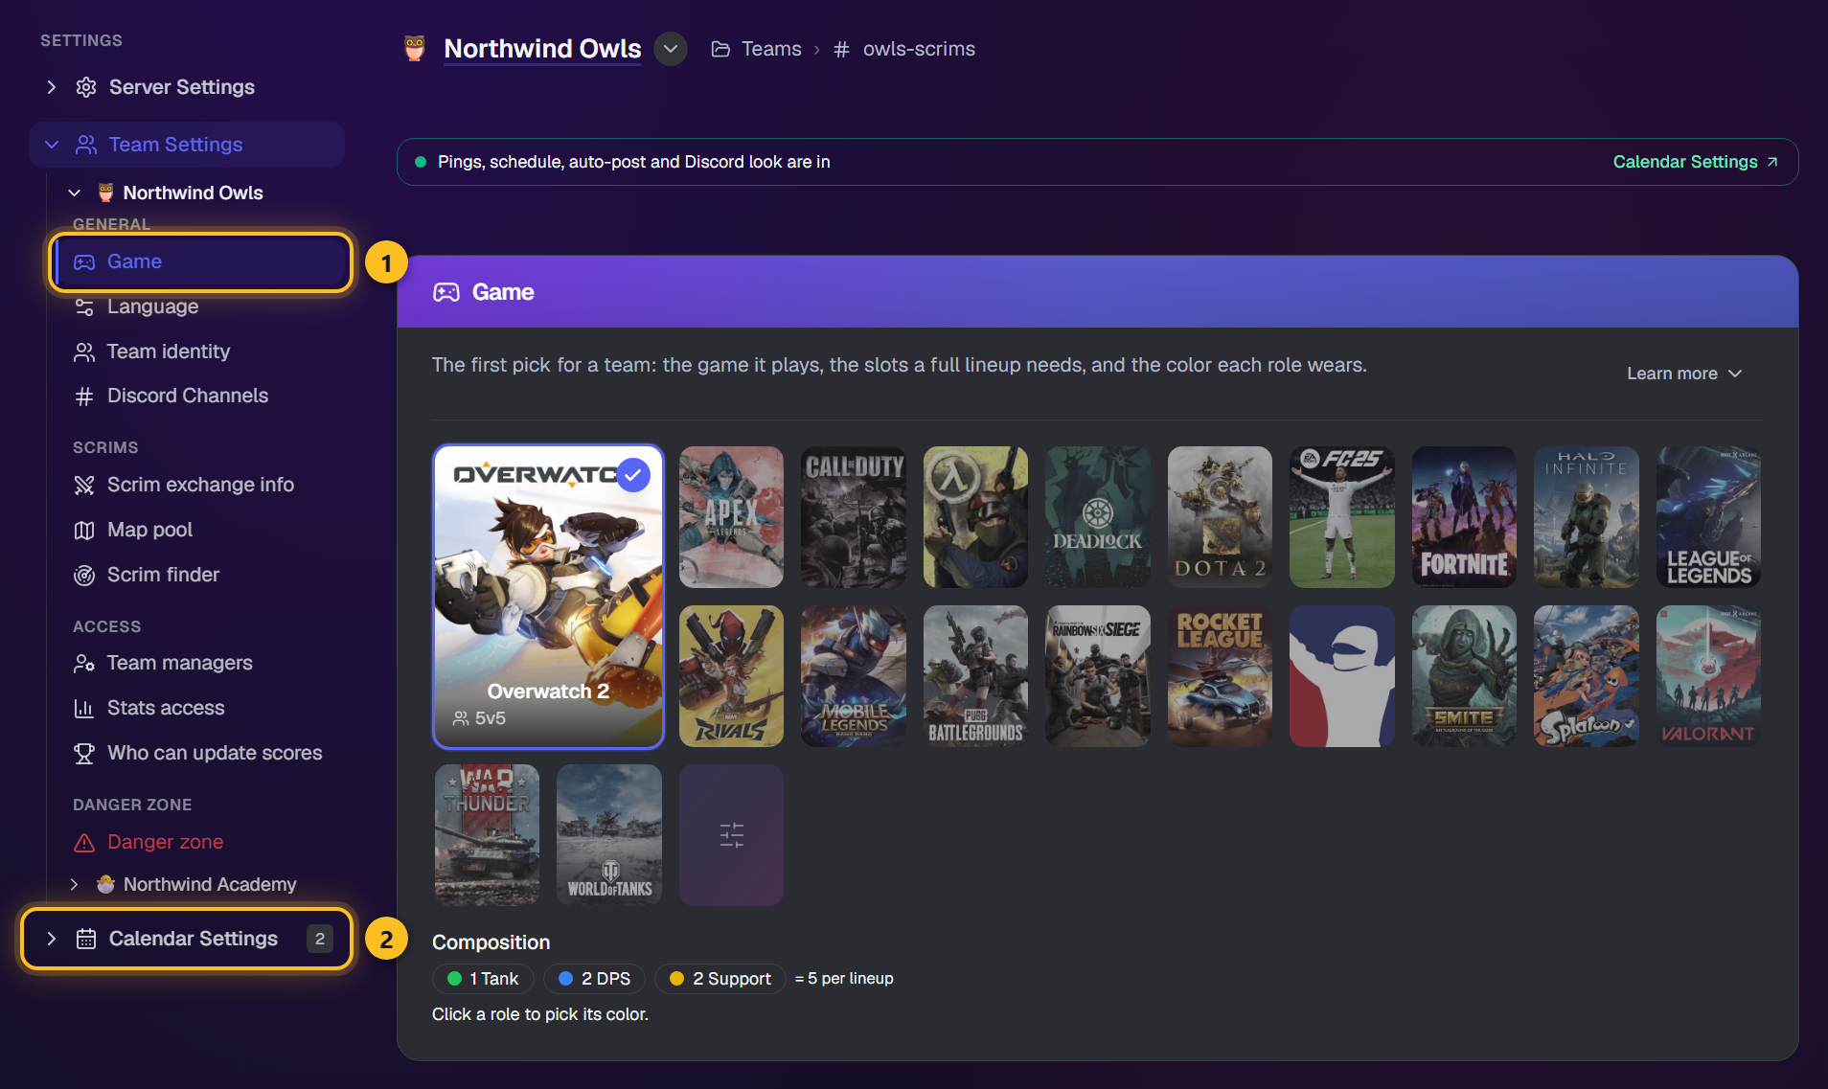Select the PUBG Battlegrounds cover
Image resolution: width=1828 pixels, height=1089 pixels.
click(x=975, y=676)
